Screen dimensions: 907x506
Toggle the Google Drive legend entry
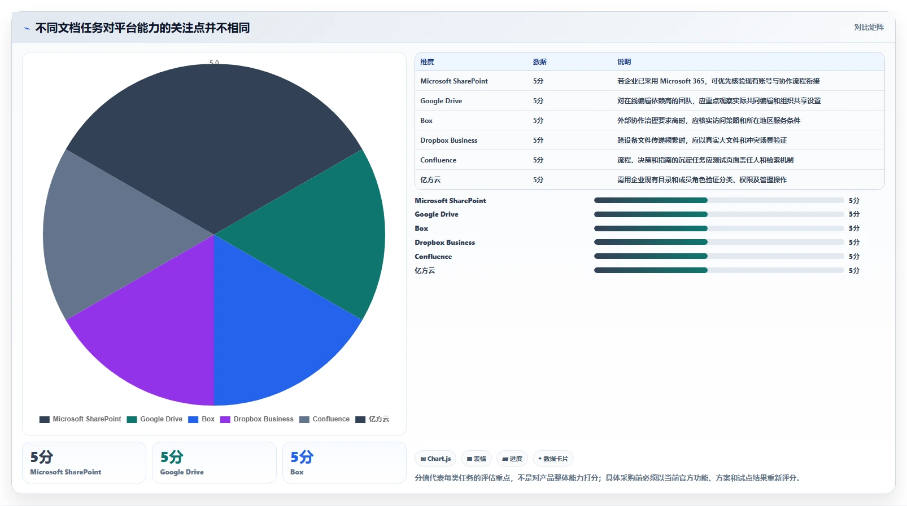[155, 419]
